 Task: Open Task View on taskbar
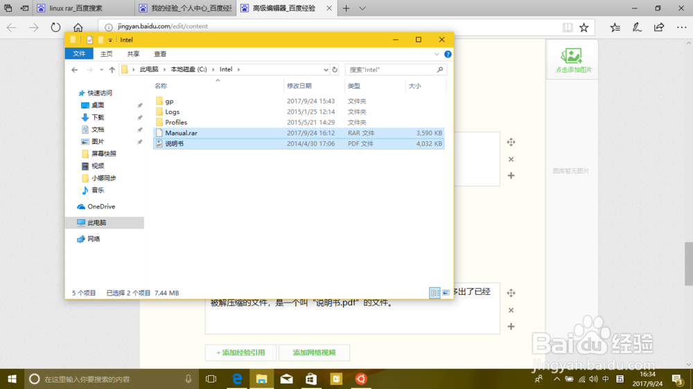coord(211,379)
